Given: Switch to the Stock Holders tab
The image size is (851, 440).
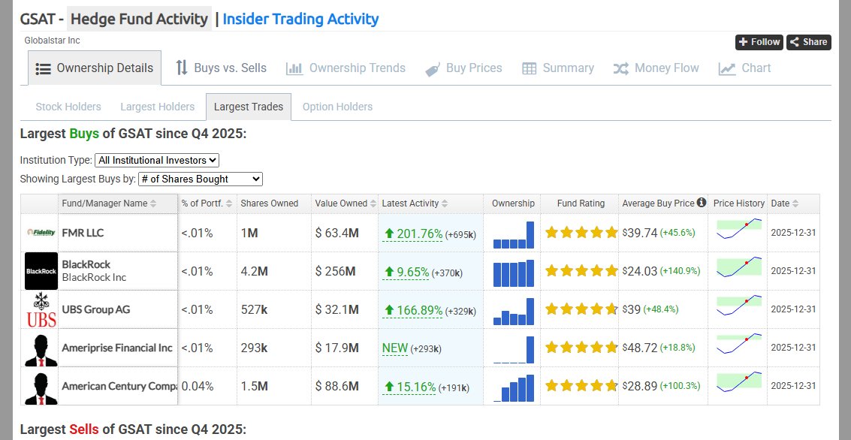Looking at the screenshot, I should coord(68,107).
